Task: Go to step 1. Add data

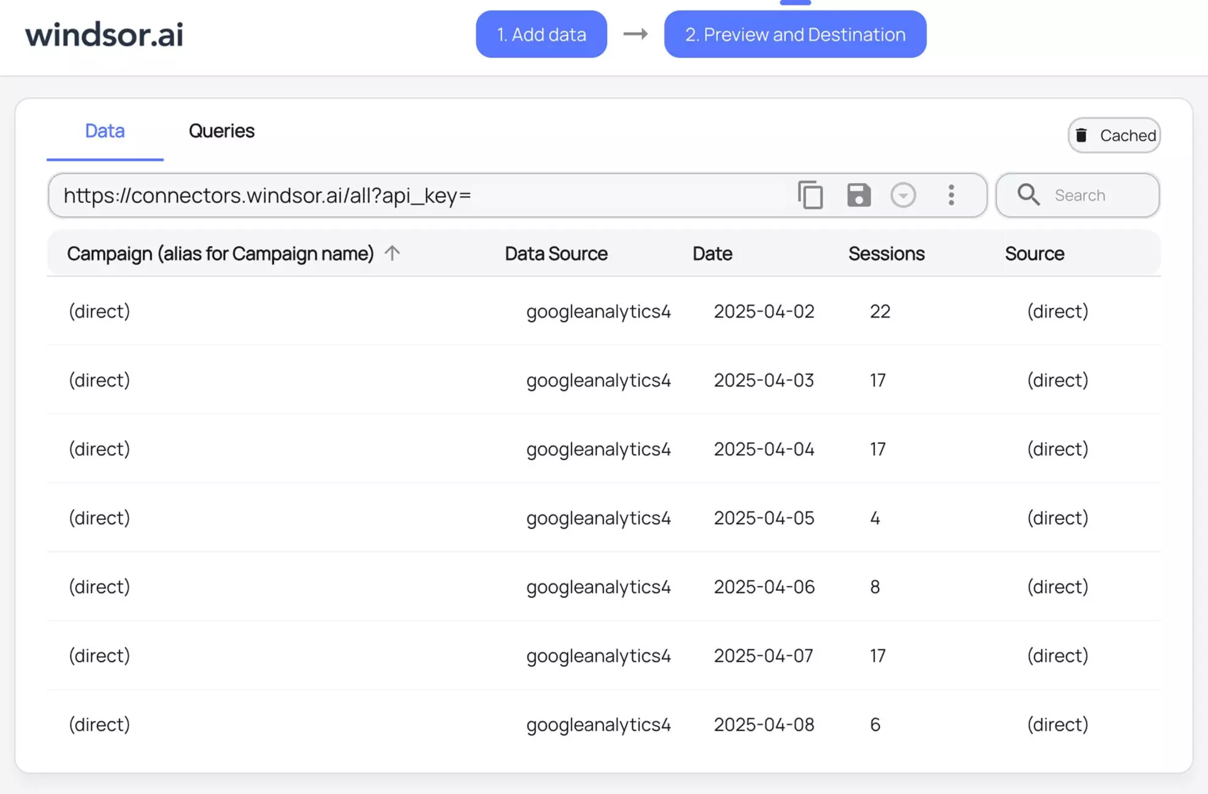Action: pyautogui.click(x=541, y=34)
